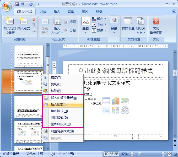Open PowerPoint Help question mark
Viewport: 178px width, 157px height.
point(174,11)
